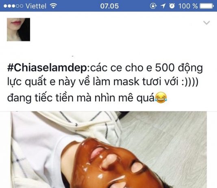
Task: Tap the battery icon in status bar
Action: click(206, 6)
